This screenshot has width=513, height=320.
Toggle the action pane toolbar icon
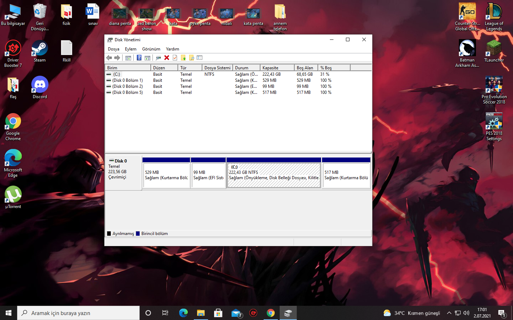(x=147, y=58)
